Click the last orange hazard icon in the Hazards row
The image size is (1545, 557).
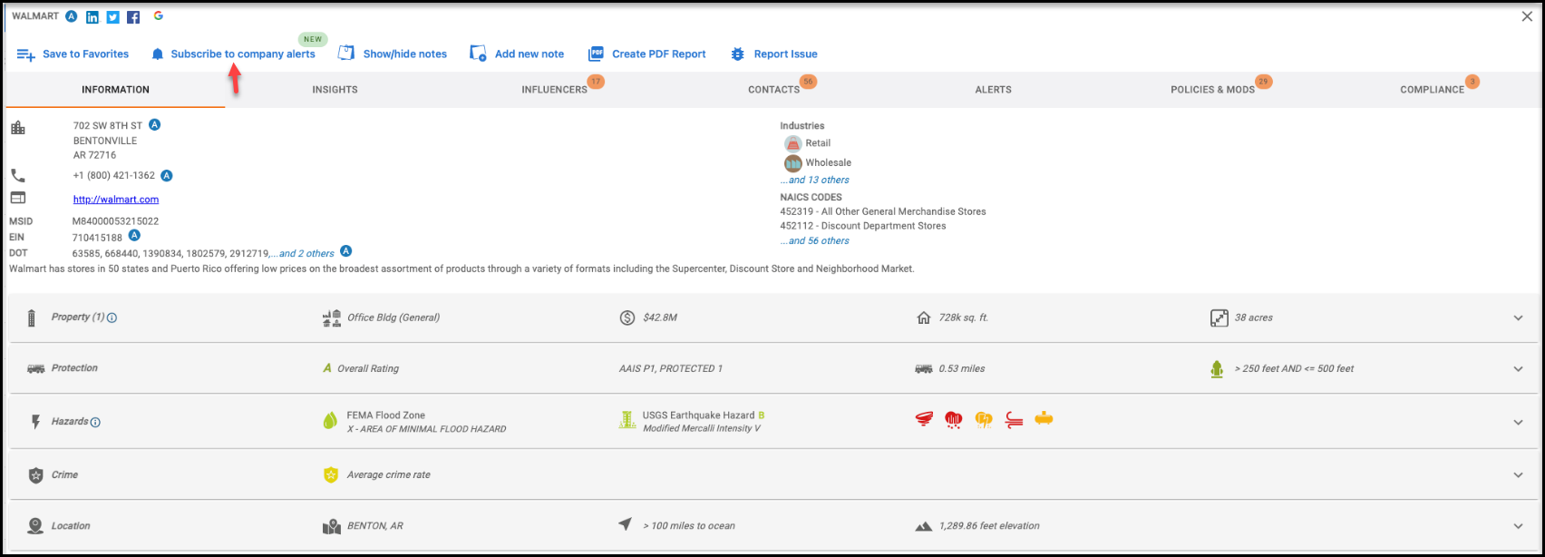coord(1044,418)
